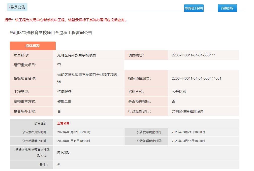Click the 项目名称 value 光明区特殊教育学校项目
Screen dimensions: 254x171
(77, 55)
